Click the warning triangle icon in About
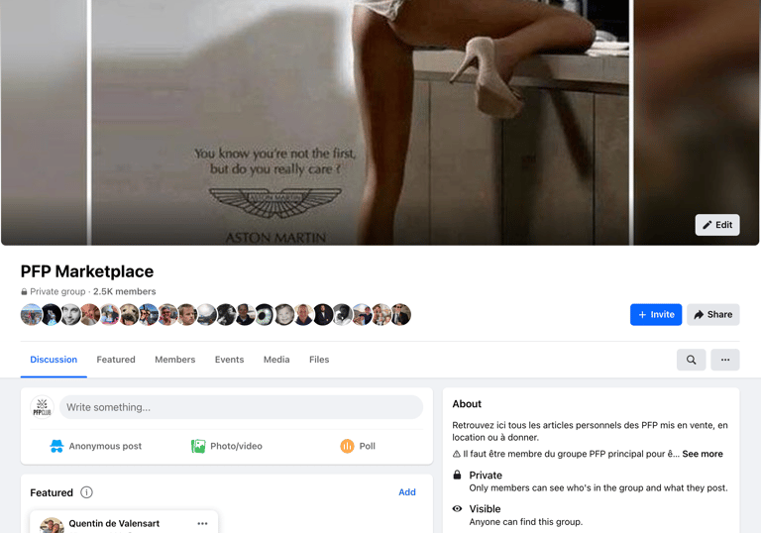The height and width of the screenshot is (533, 761). pyautogui.click(x=456, y=454)
